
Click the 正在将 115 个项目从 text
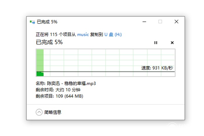tap(55, 34)
